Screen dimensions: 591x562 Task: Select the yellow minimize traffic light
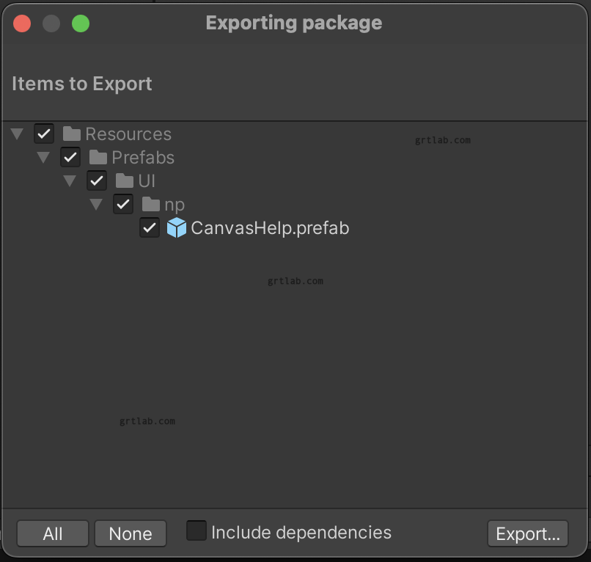51,23
